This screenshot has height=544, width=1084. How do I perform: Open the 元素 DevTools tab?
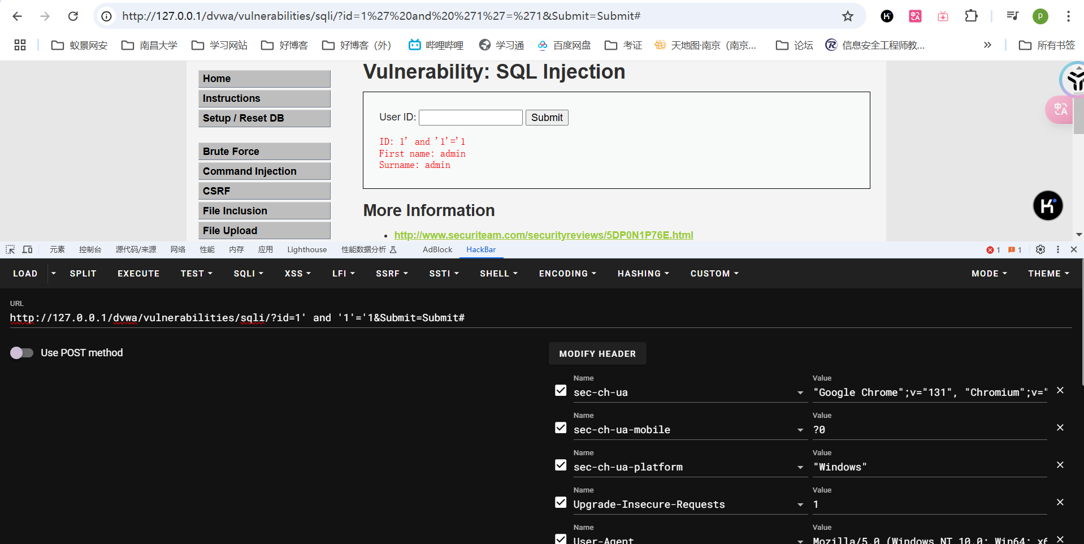click(x=57, y=249)
